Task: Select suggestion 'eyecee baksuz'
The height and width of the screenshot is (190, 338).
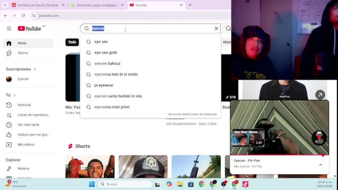Action: 151,63
